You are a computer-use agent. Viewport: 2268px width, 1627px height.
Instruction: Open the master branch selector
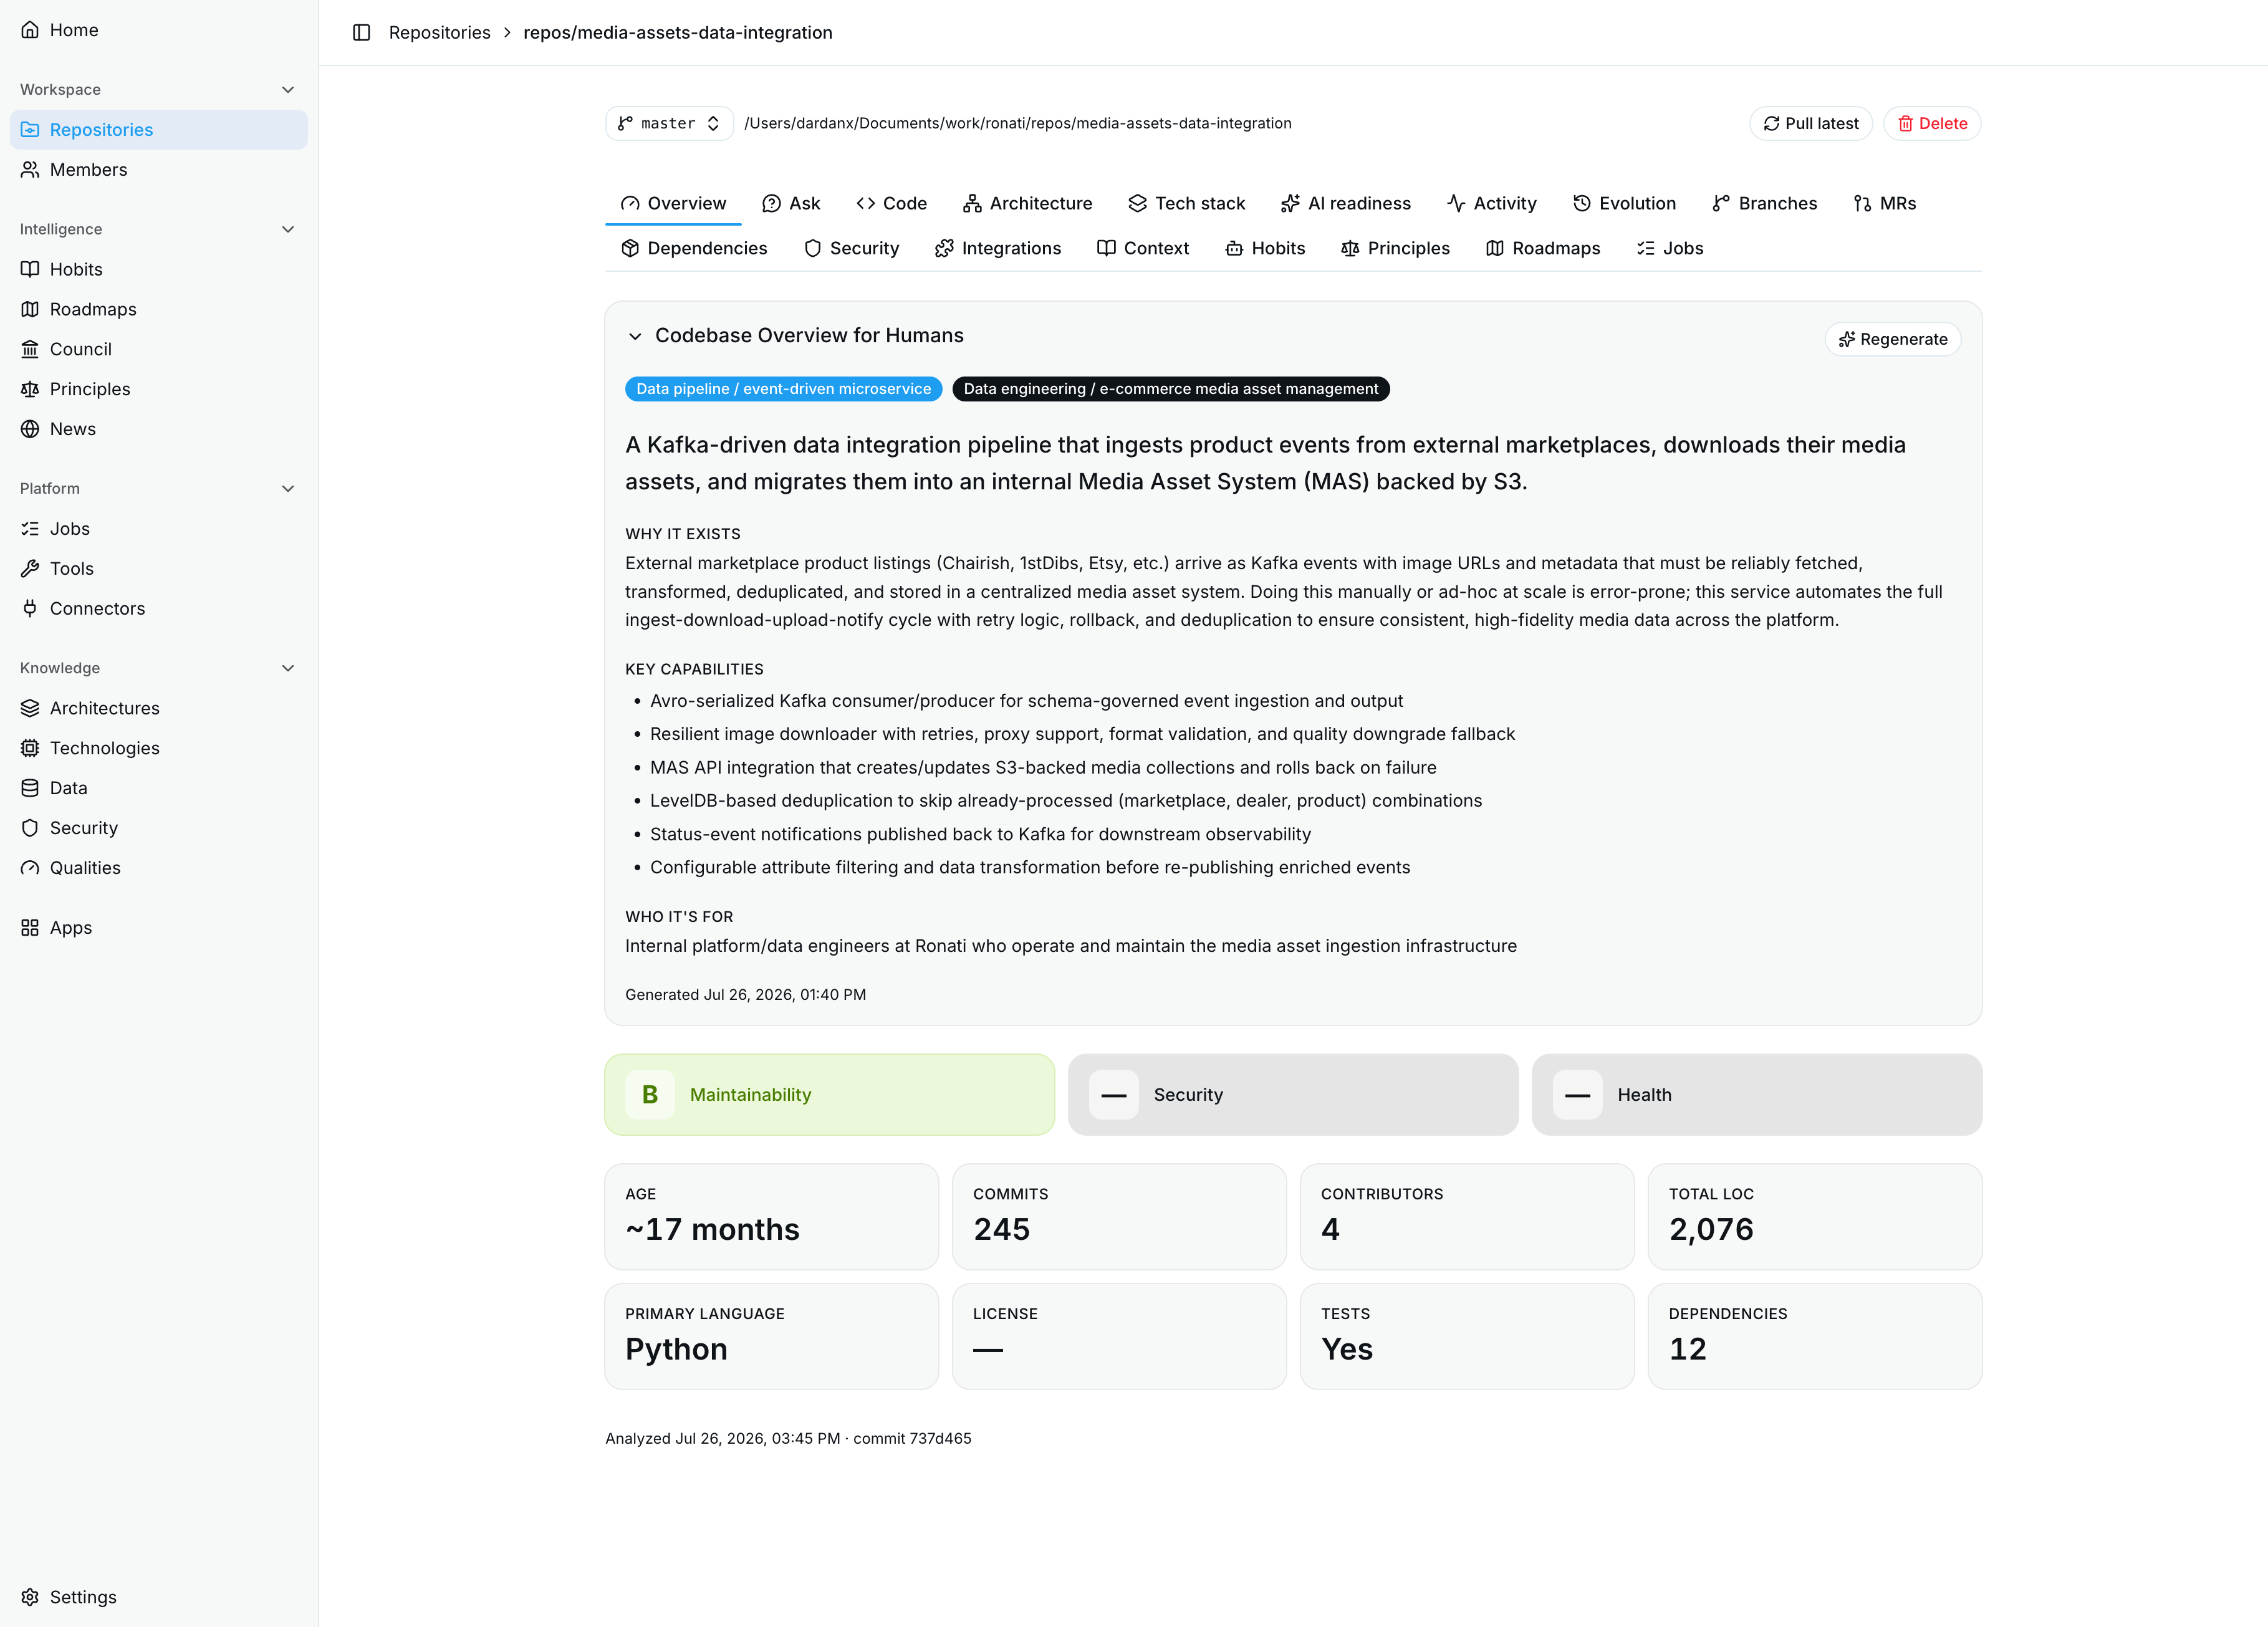tap(669, 123)
